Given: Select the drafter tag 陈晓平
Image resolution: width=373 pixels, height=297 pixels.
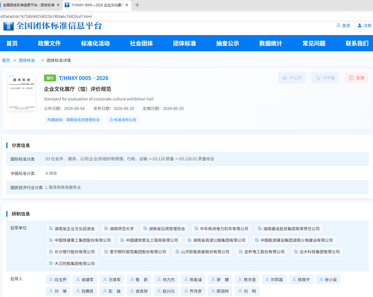Looking at the screenshot, I should click(x=301, y=279).
